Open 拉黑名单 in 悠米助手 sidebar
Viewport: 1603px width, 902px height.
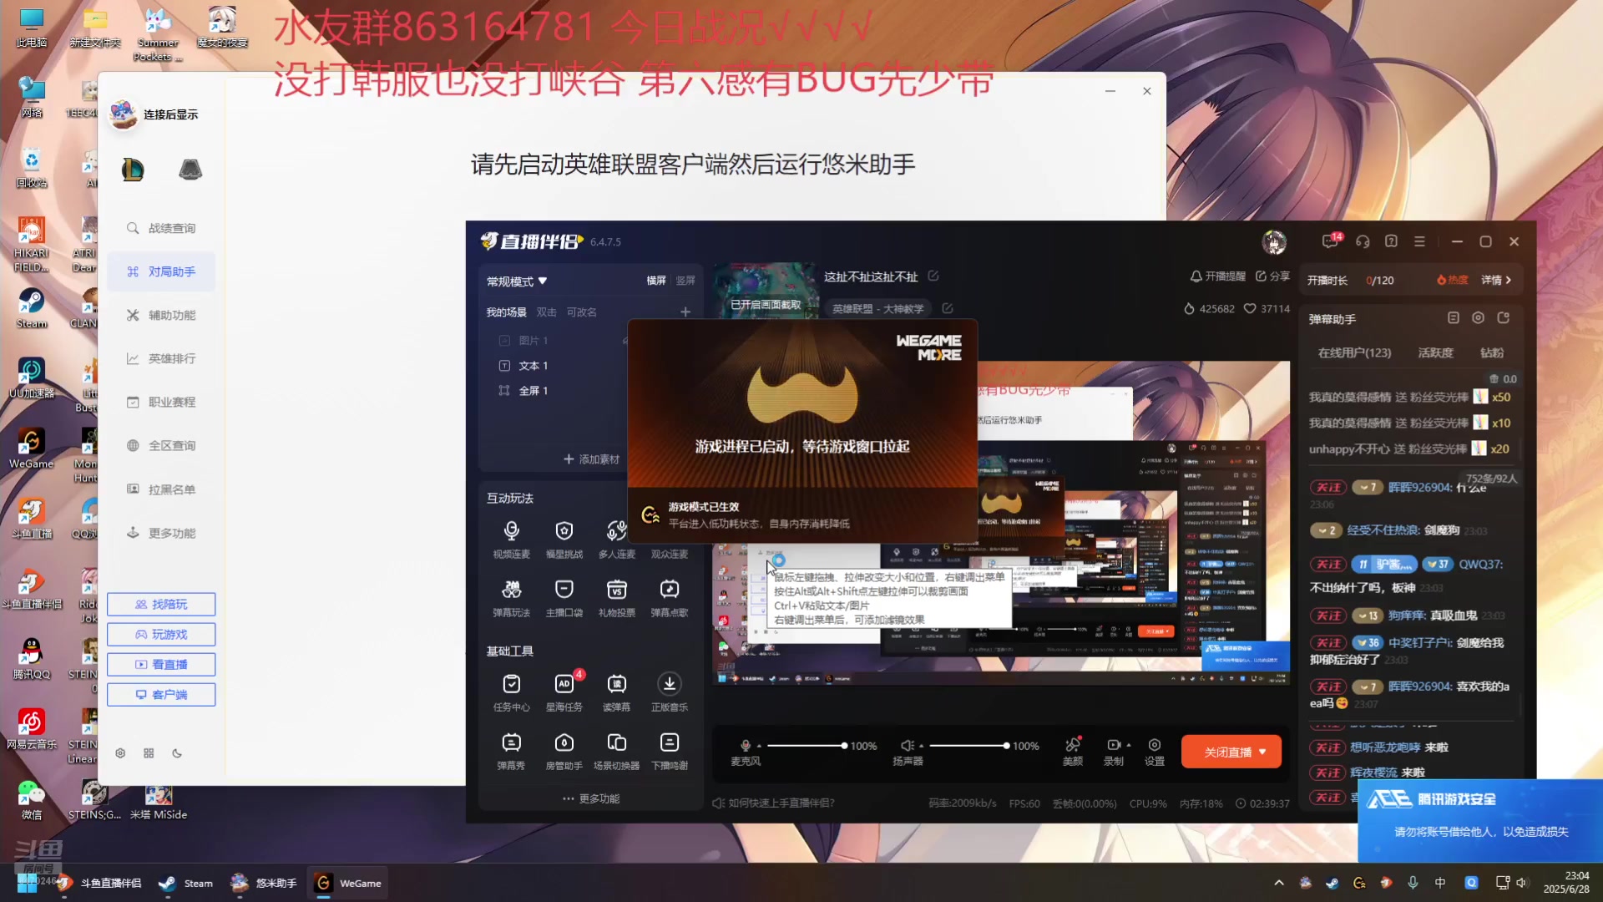point(161,489)
